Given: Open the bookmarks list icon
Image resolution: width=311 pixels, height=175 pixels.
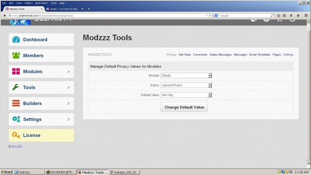Looking at the screenshot, I should (x=285, y=16).
